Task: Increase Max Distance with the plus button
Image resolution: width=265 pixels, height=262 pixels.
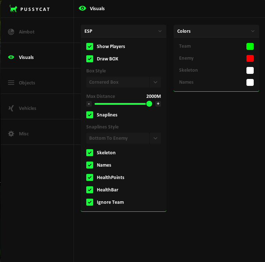Action: click(158, 104)
